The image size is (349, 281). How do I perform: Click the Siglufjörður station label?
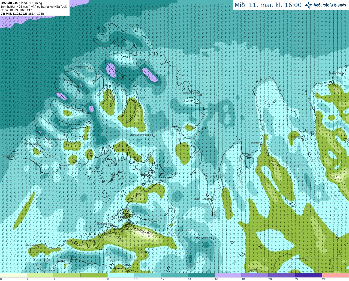click(335, 73)
